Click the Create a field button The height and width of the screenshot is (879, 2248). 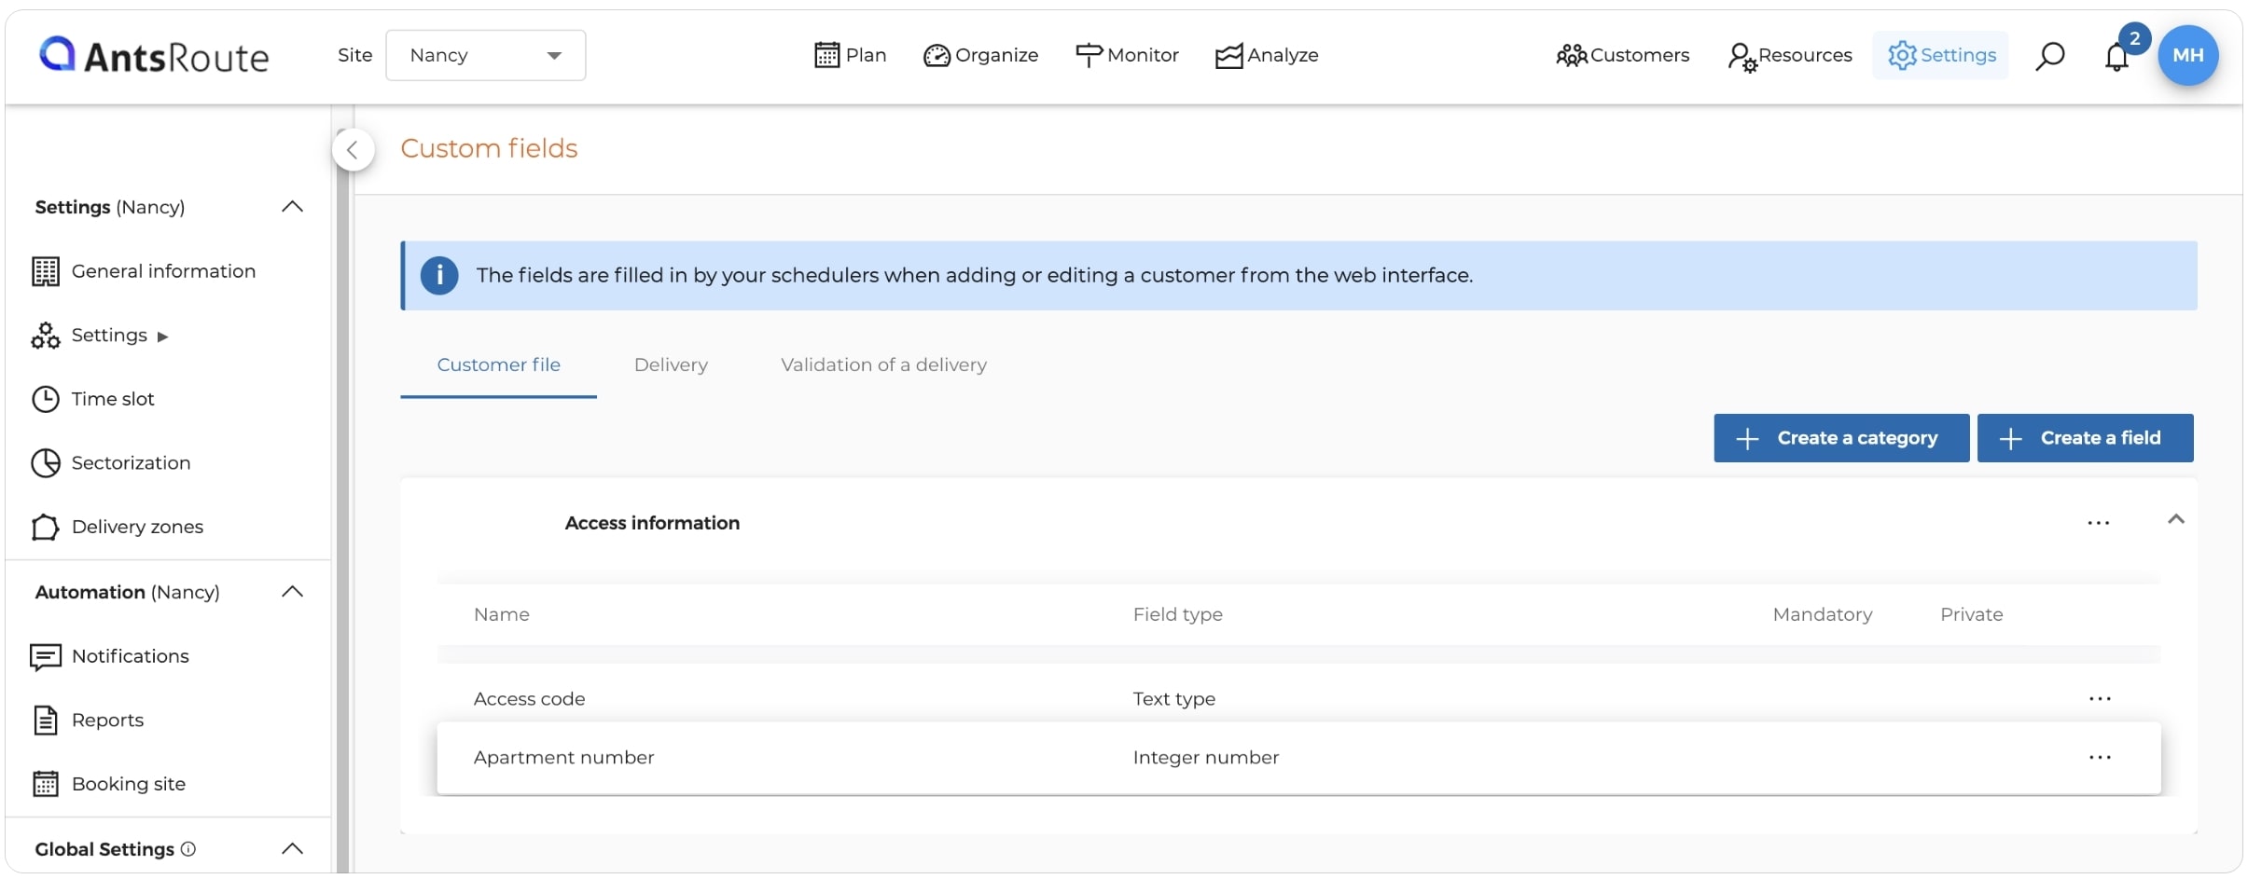click(x=2085, y=438)
